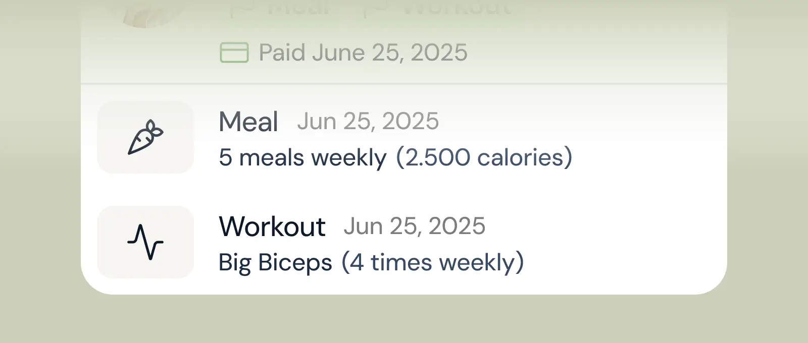
Task: Click the 5 meals weekly plan text
Action: coord(301,157)
